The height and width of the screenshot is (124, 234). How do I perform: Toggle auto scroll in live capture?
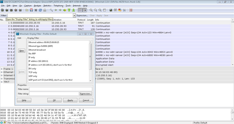tap(85, 10)
